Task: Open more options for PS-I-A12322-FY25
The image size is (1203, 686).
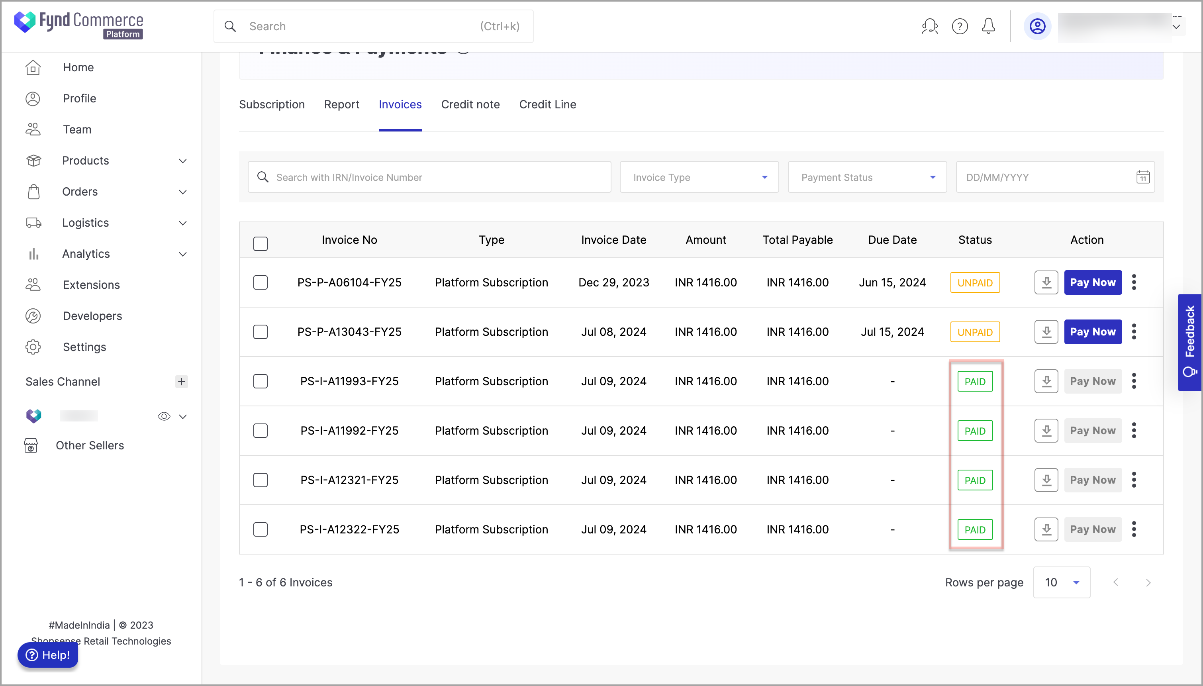Action: (x=1134, y=529)
